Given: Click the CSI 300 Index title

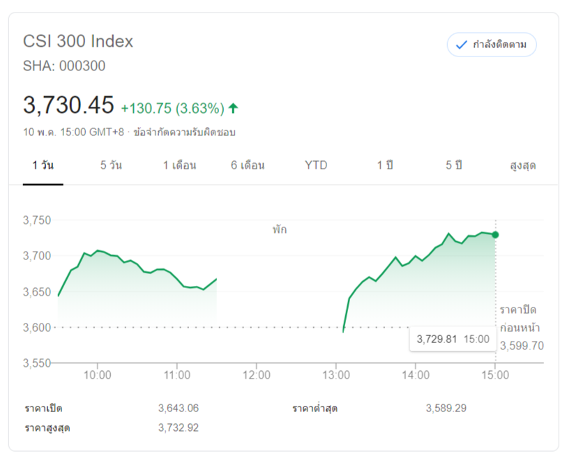Looking at the screenshot, I should point(78,41).
